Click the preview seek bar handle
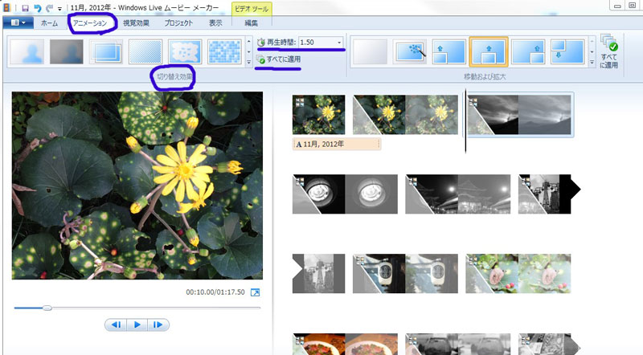This screenshot has height=355, width=643. pyautogui.click(x=47, y=308)
